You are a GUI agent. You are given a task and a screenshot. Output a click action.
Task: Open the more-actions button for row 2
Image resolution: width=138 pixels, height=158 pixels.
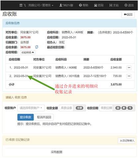[129, 76]
